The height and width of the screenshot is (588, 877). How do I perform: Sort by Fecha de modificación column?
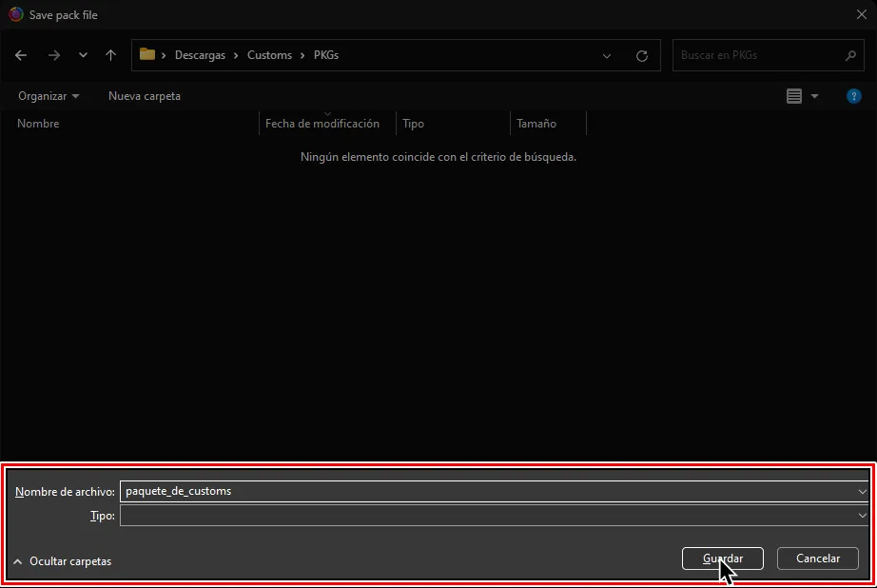click(322, 124)
